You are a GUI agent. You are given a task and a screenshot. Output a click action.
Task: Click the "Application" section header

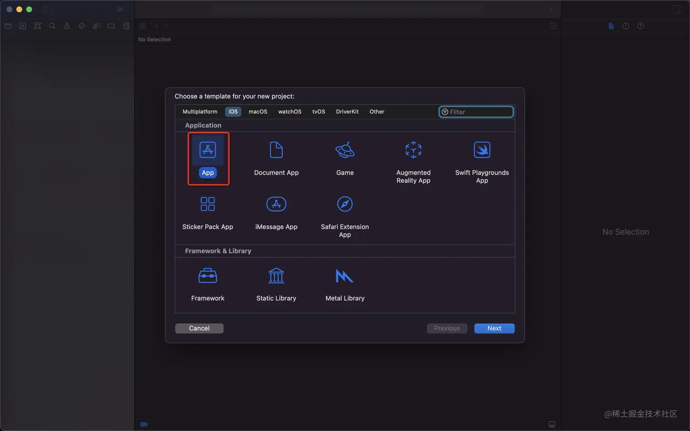pos(203,125)
